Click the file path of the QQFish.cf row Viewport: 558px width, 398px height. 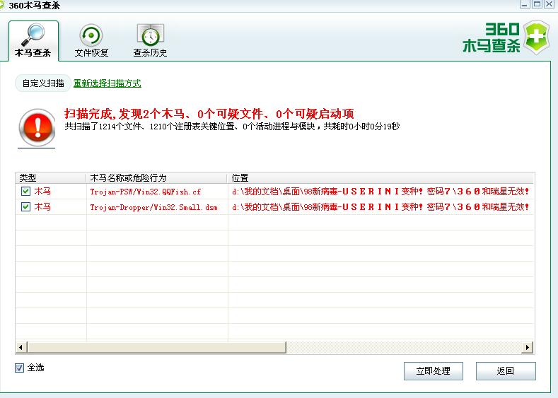coord(380,192)
